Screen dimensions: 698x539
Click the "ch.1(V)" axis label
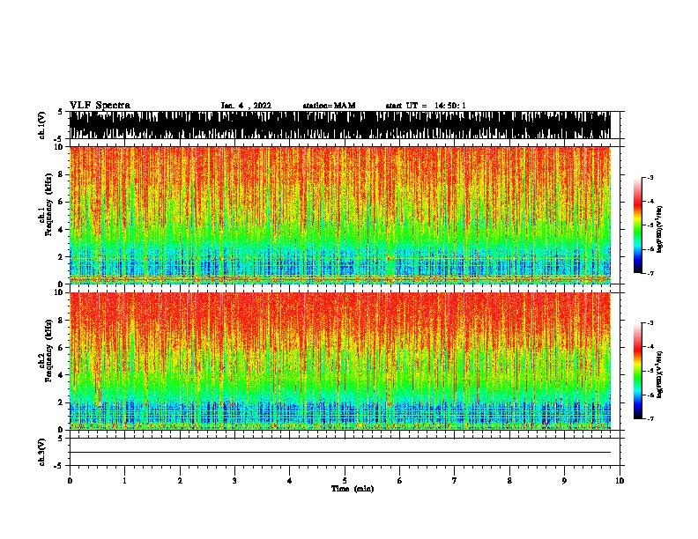(x=42, y=125)
